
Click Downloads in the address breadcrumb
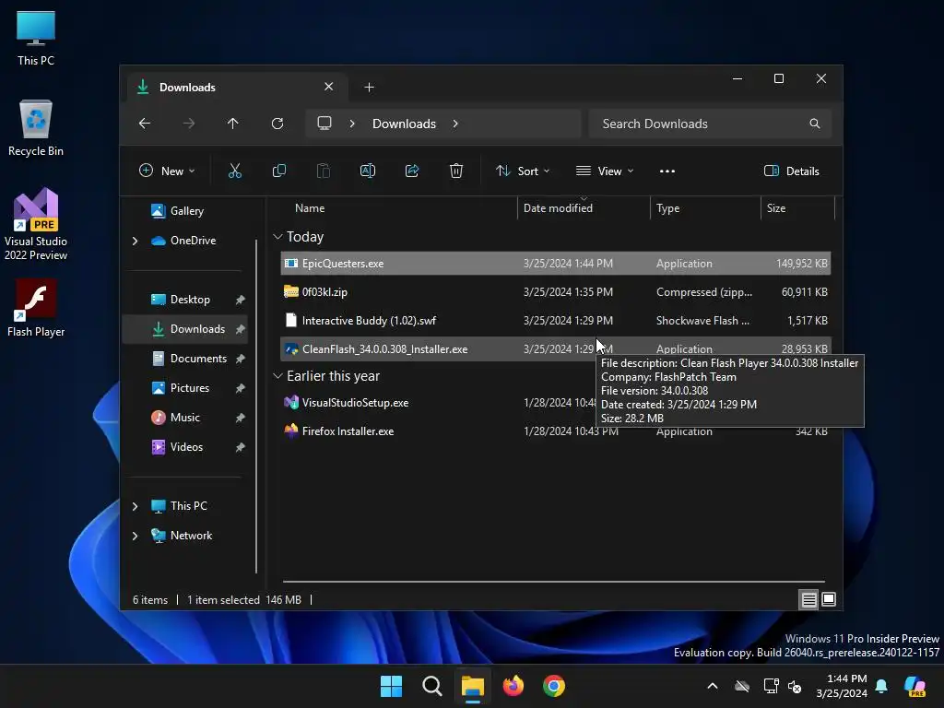[x=404, y=124]
